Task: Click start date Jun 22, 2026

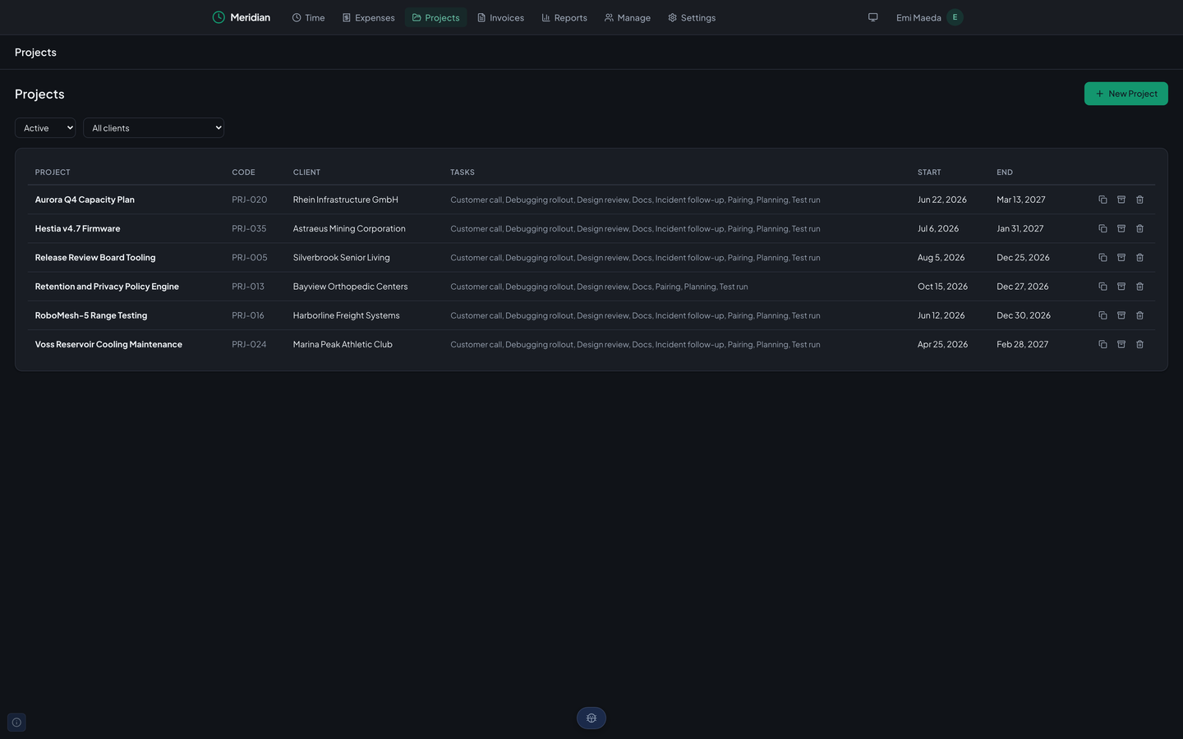Action: (942, 200)
